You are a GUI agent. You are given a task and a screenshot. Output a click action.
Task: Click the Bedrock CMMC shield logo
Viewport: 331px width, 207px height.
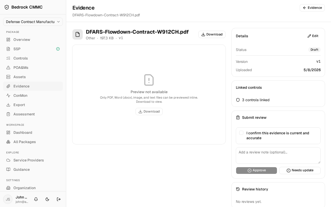7,7
